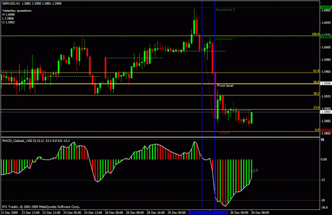Click the 1.5985 price axis label
The width and height of the screenshot is (332, 215).
click(x=326, y=60)
